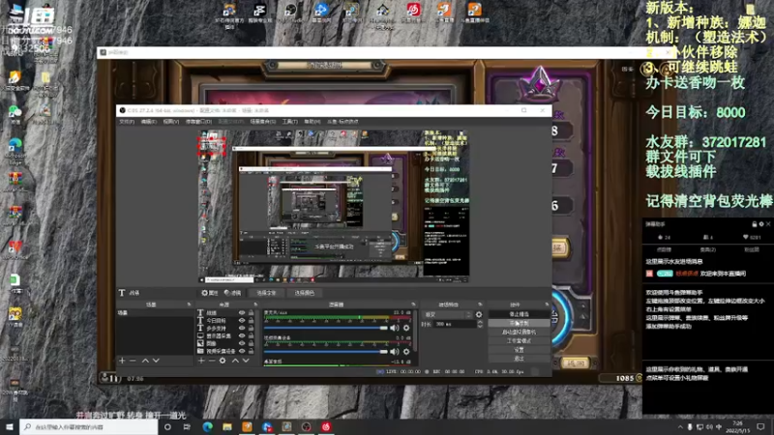Toggle visibility of 今日目标 source

242,321
